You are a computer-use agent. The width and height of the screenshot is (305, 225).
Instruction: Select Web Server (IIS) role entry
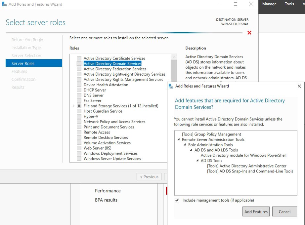click(x=97, y=148)
